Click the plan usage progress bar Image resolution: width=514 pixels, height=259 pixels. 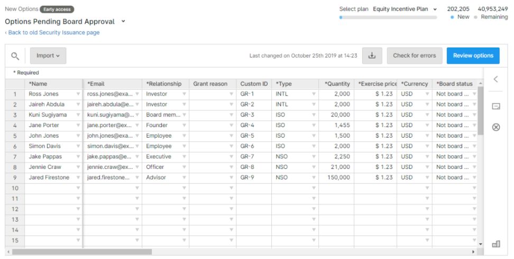click(x=388, y=17)
